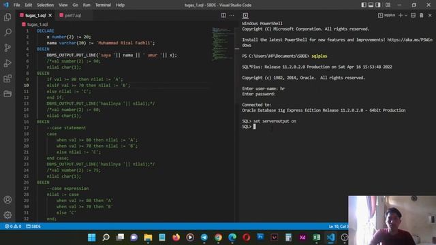Viewport: 436px width, 245px height.
Task: Launch Firefox from taskbar
Action: (176, 238)
